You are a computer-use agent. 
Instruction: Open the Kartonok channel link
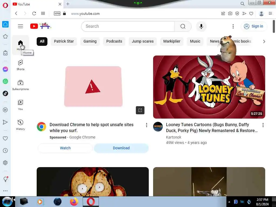coord(174,137)
